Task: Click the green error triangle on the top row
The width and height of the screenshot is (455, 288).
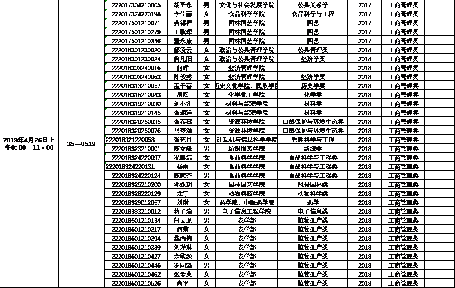Action: pos(106,2)
